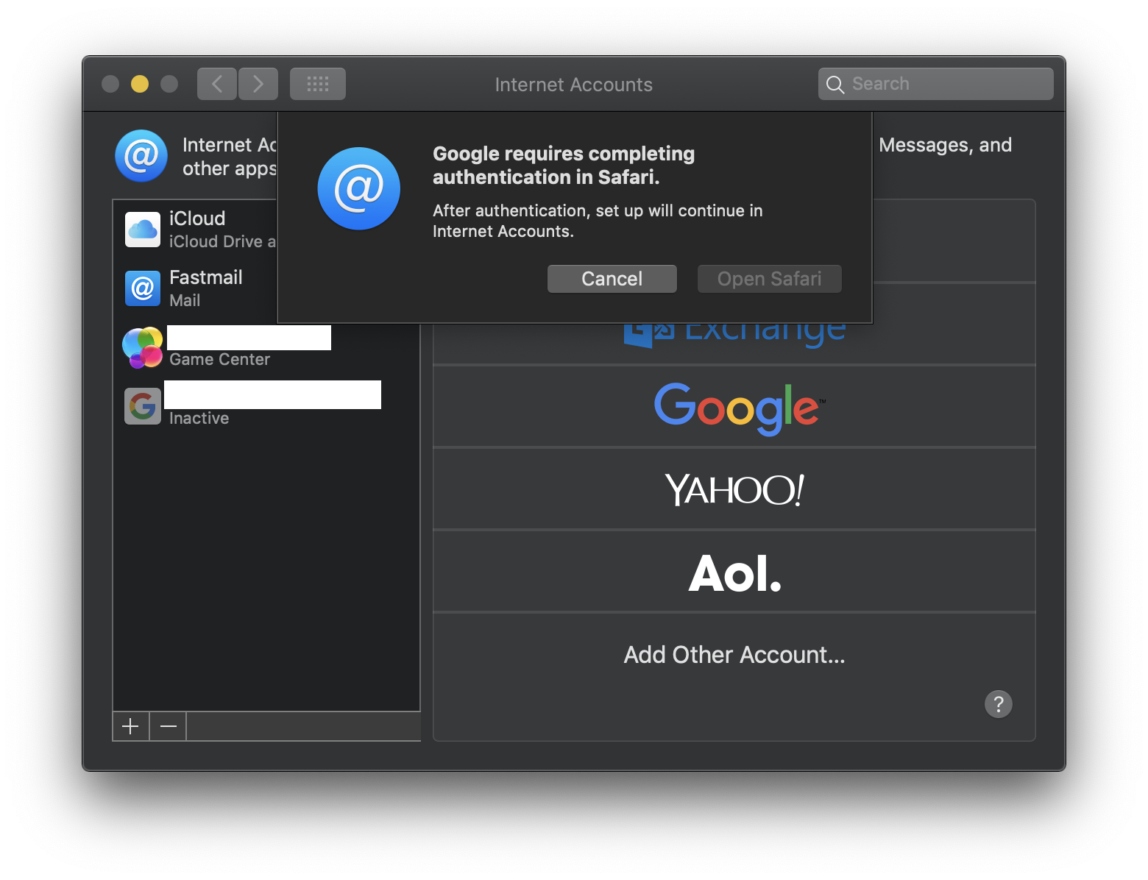Show all preferences with the grid button
This screenshot has height=880, width=1148.
318,84
